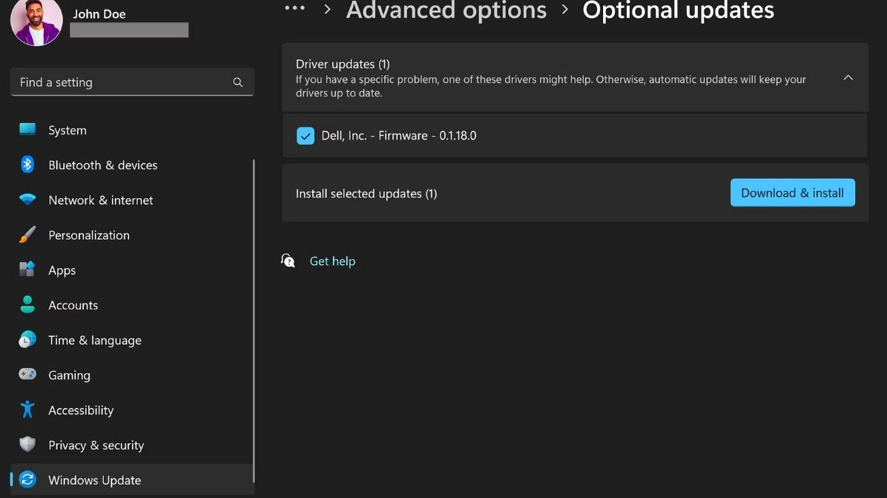
Task: Open the Accessibility figure icon
Action: [27, 410]
